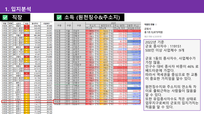Click the highlighted 군포시 row in income table
204x114 pixels.
[97, 101]
